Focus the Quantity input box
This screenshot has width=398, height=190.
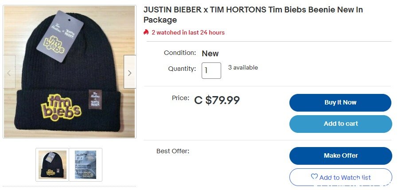[211, 70]
